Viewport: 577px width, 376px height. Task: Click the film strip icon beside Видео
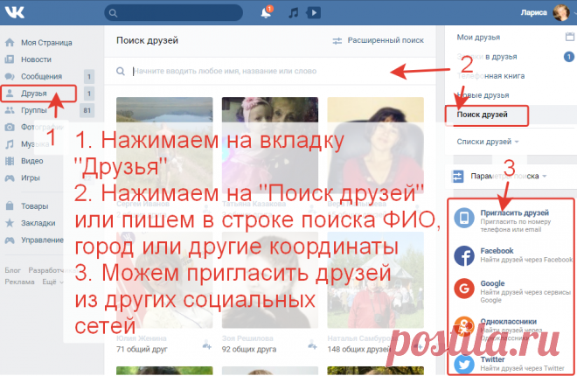point(10,161)
